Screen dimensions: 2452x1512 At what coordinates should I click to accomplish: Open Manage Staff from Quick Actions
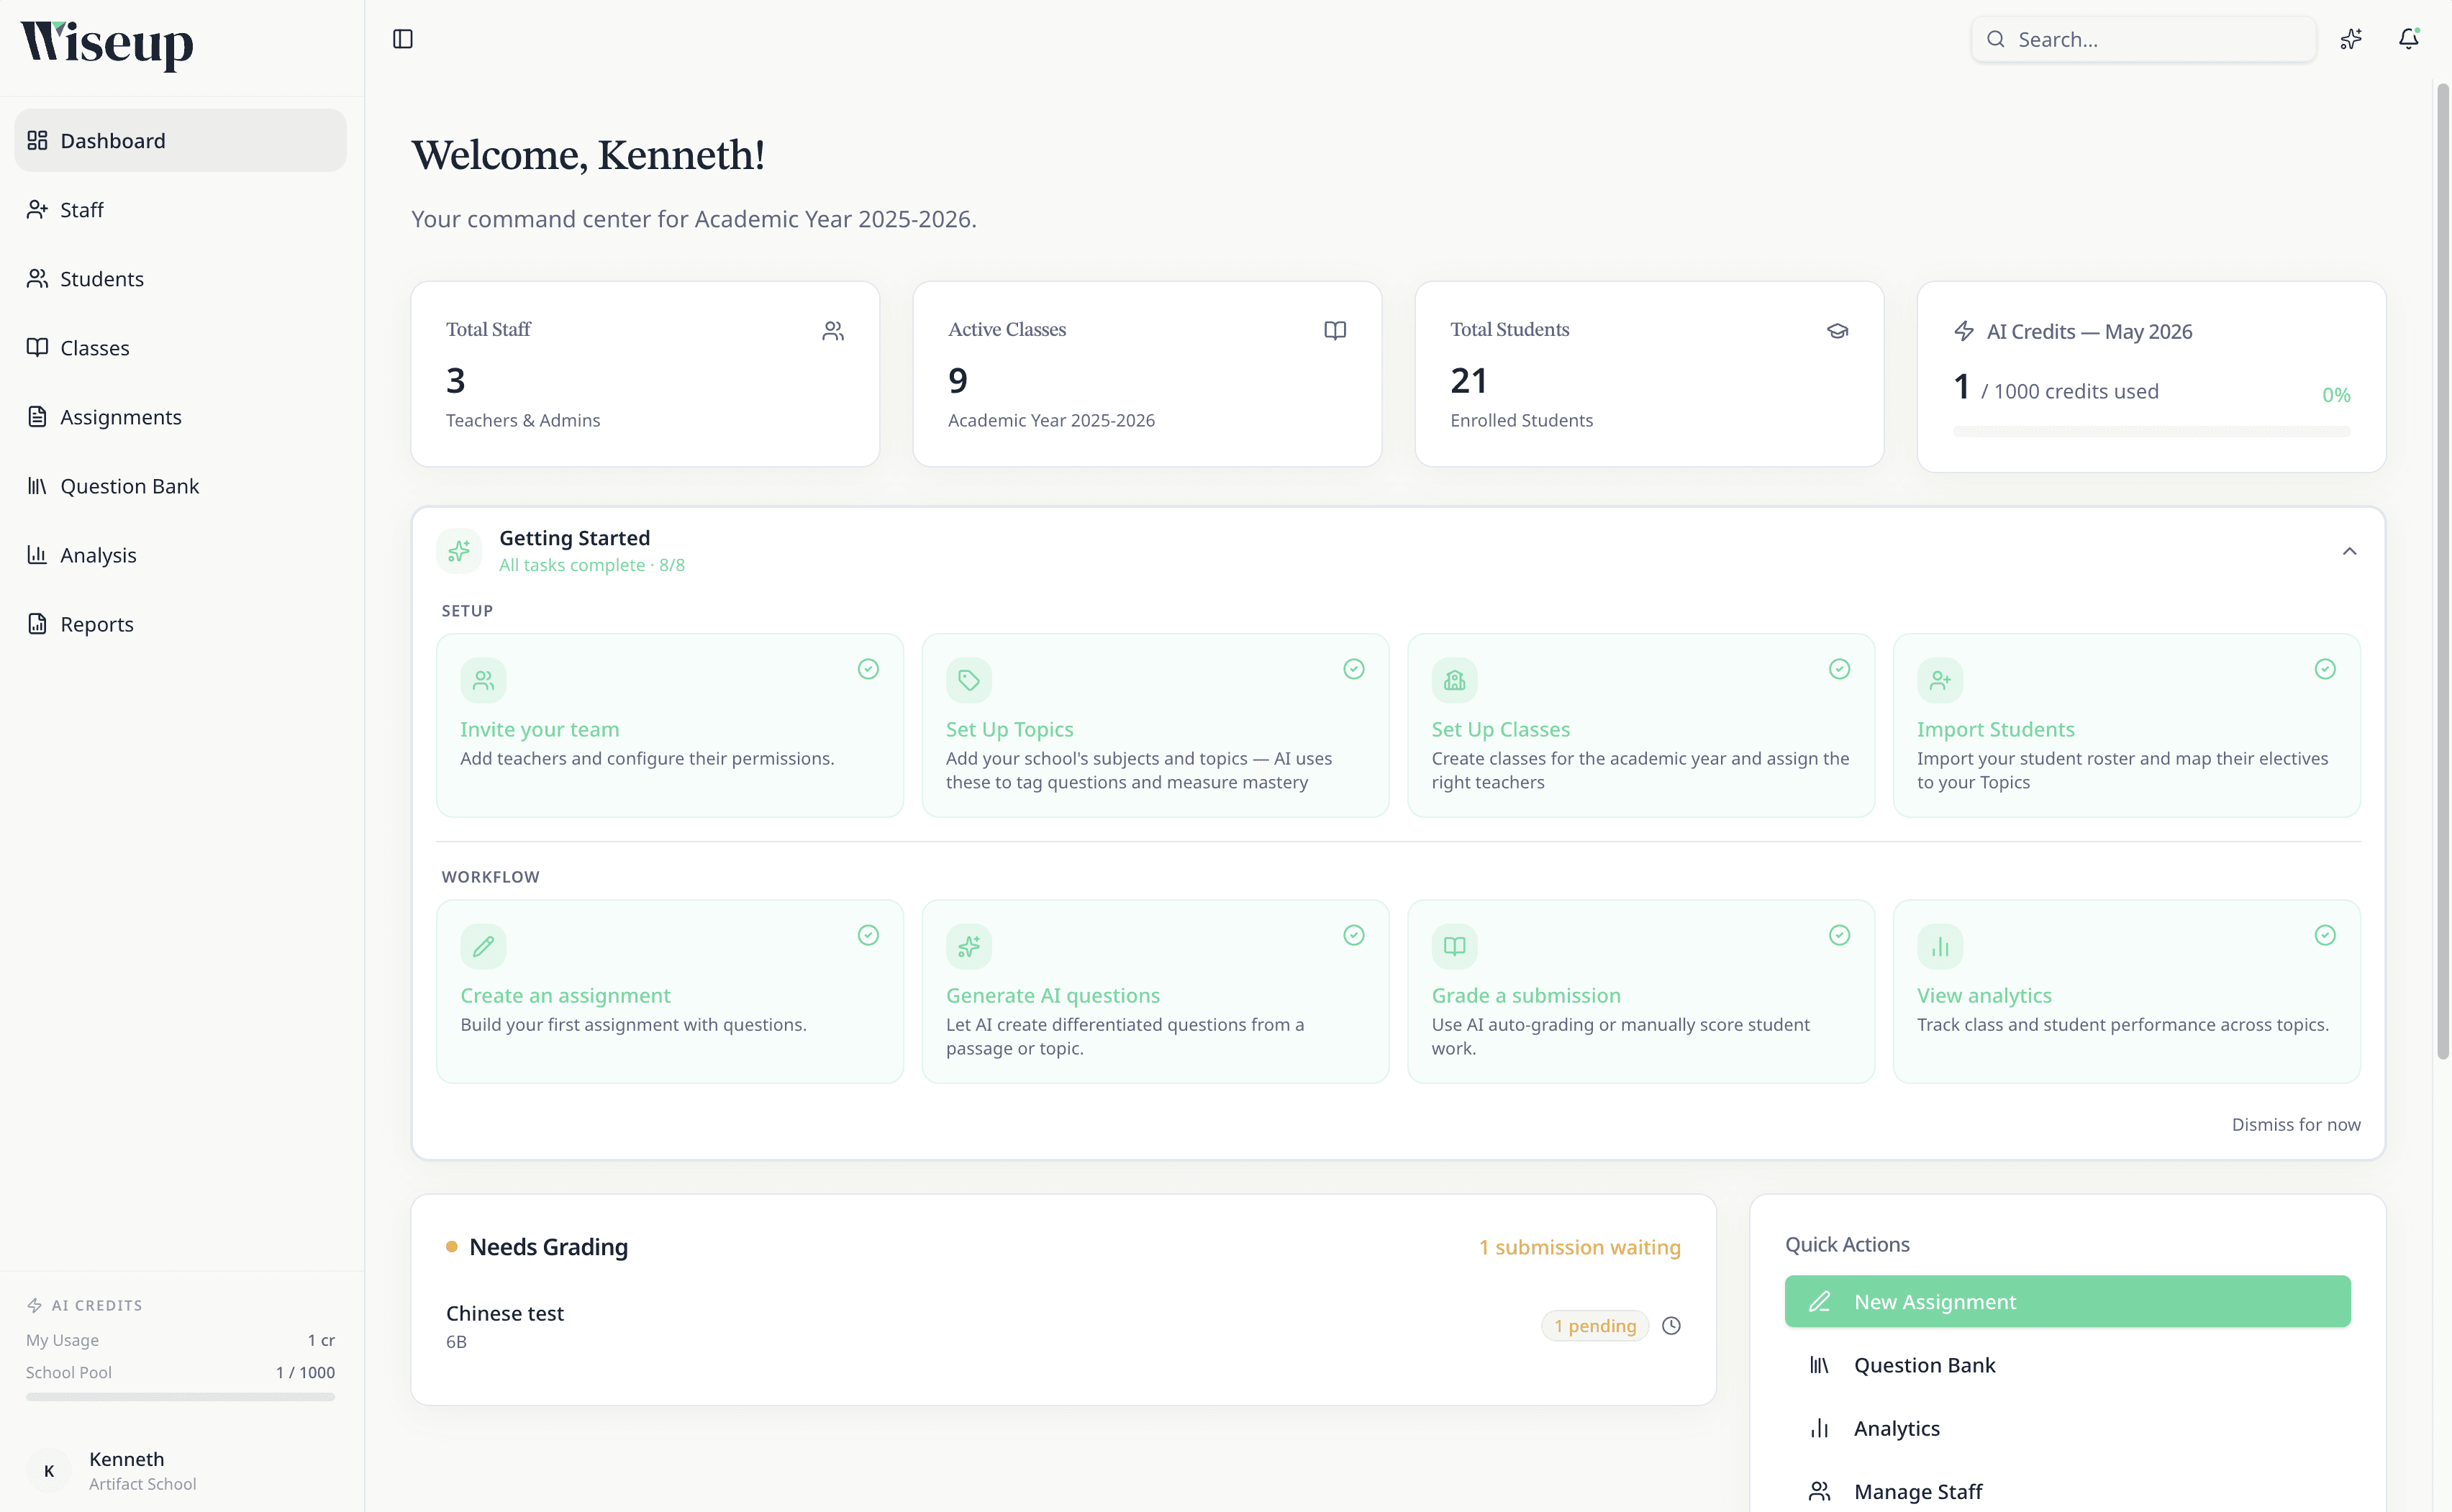[2067, 1491]
